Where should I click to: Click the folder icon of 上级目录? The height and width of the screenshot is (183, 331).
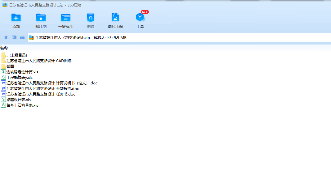[x=3, y=55]
